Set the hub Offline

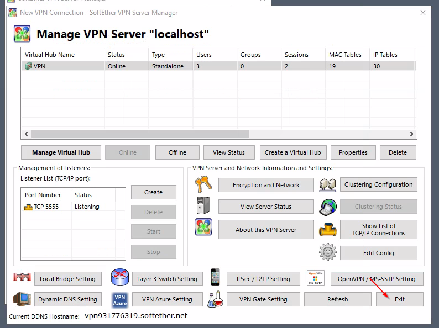177,152
